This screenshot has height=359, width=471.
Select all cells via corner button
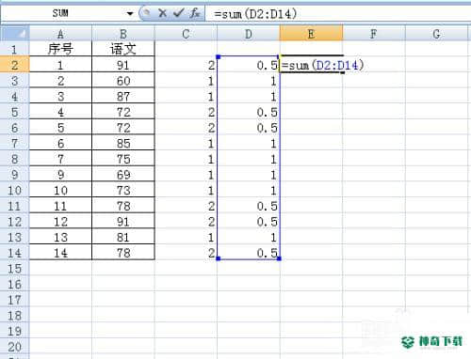(15, 34)
